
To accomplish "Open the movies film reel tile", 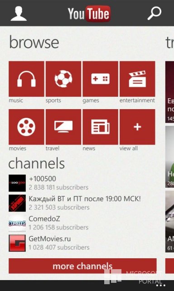I will [26, 127].
